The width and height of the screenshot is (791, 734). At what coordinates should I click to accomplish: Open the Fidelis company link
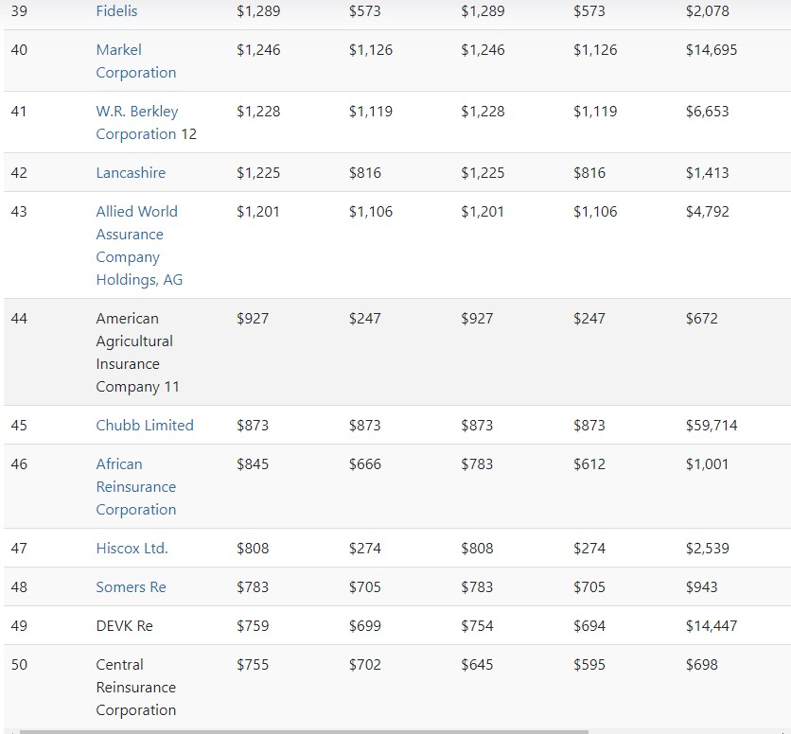tap(116, 11)
